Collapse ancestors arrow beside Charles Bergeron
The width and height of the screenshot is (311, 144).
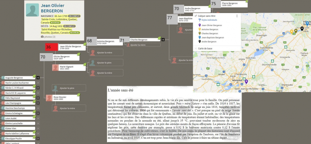pos(163,39)
